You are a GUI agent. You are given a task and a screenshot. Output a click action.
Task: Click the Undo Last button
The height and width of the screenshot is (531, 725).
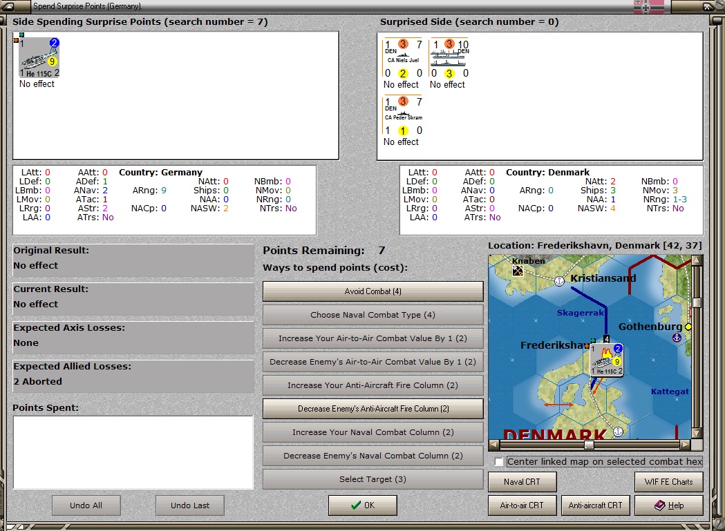tap(189, 505)
